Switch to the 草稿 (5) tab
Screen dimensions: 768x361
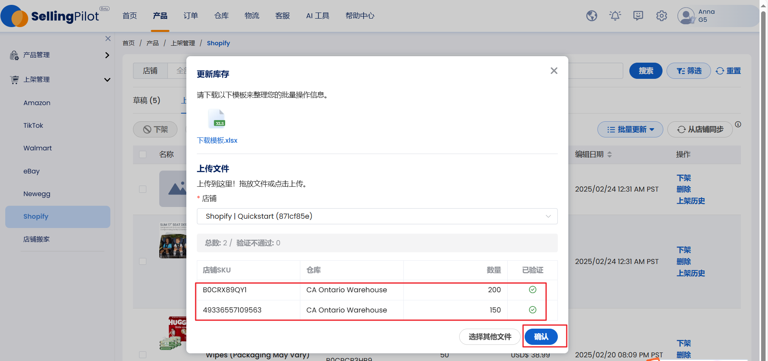click(147, 100)
